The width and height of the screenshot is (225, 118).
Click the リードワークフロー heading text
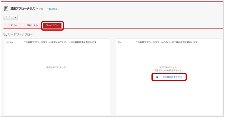coord(20,35)
